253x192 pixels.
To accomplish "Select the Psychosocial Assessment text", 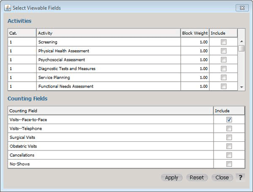I will click(62, 60).
